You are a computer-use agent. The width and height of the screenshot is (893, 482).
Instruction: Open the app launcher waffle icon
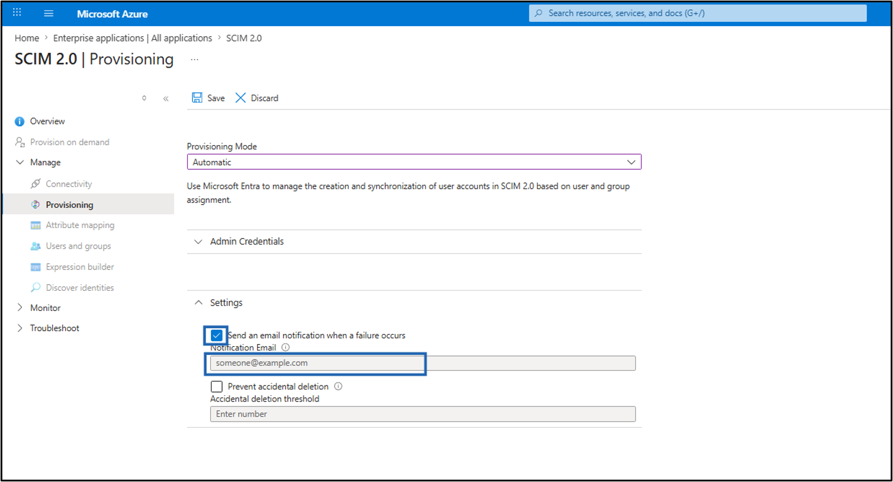tap(17, 12)
